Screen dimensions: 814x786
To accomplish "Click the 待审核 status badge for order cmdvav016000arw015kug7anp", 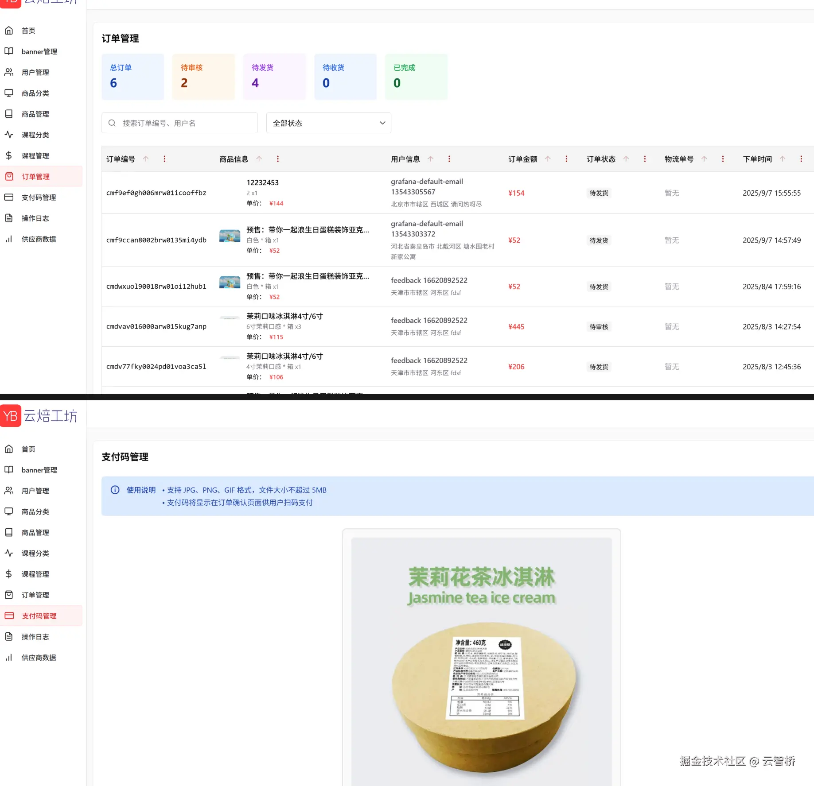I will tap(599, 327).
